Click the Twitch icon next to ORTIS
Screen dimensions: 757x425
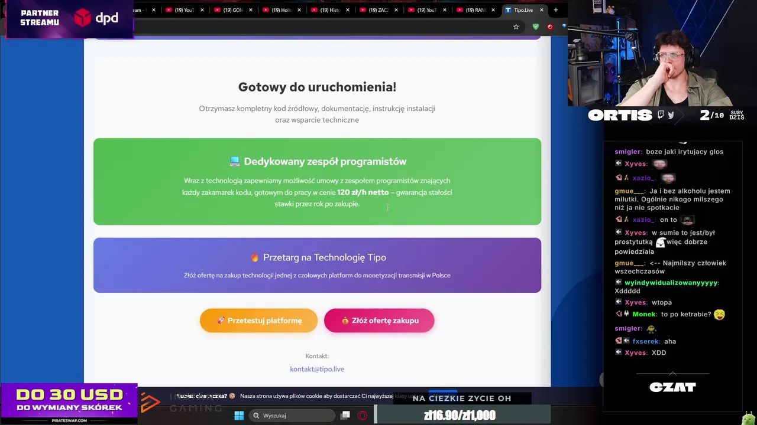pyautogui.click(x=661, y=115)
